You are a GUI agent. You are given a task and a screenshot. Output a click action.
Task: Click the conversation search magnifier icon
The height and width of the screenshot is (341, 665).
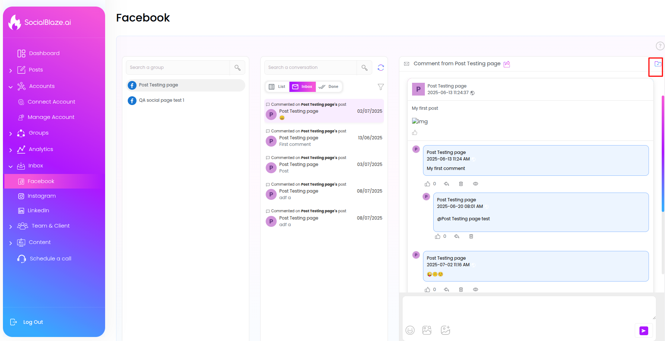(365, 67)
